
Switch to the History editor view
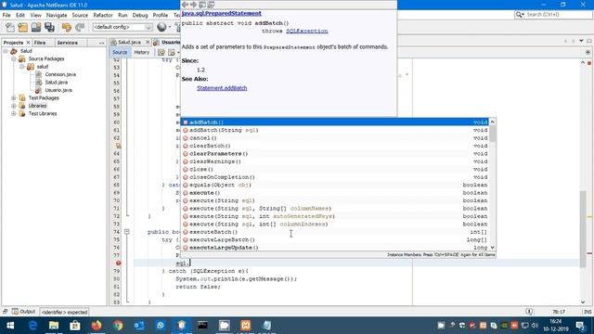click(x=142, y=52)
